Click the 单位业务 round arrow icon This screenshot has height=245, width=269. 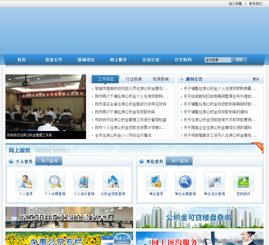point(141,161)
